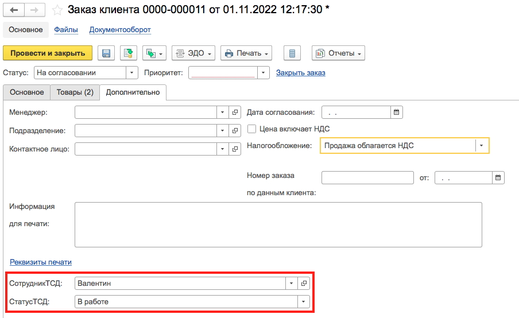
Task: Click the СтатусТСД field showing В работе
Action: pyautogui.click(x=186, y=302)
